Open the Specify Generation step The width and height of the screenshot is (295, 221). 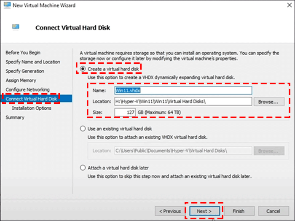pos(25,71)
